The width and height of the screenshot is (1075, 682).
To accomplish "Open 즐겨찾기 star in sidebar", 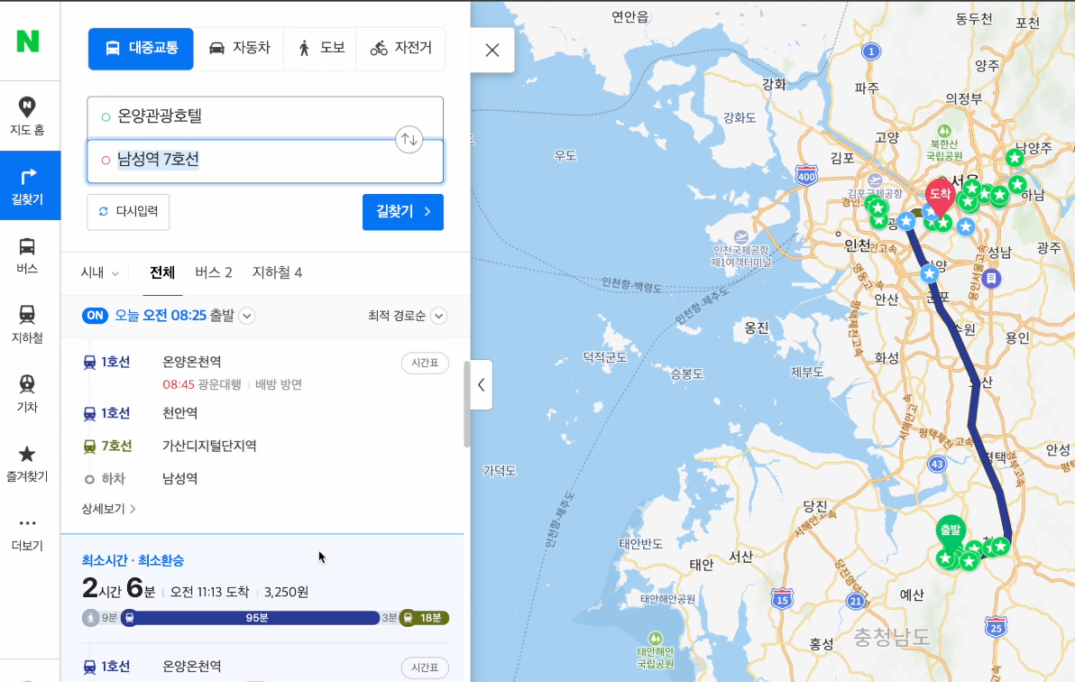I will click(27, 463).
